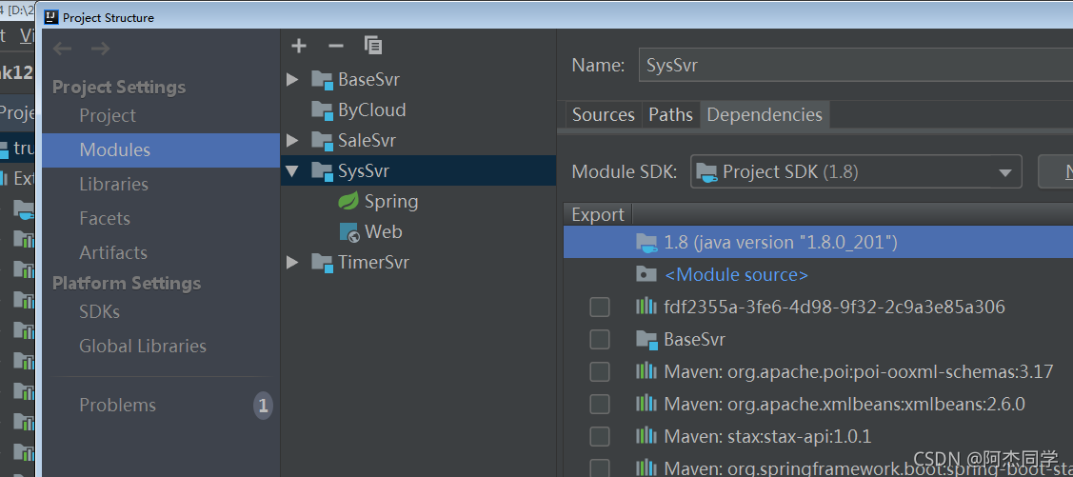Select '1.8 (java version "1.8.0_201")' row
This screenshot has width=1073, height=477.
(819, 242)
